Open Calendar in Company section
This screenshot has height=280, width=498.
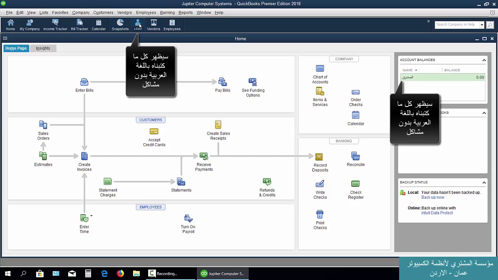tap(356, 118)
